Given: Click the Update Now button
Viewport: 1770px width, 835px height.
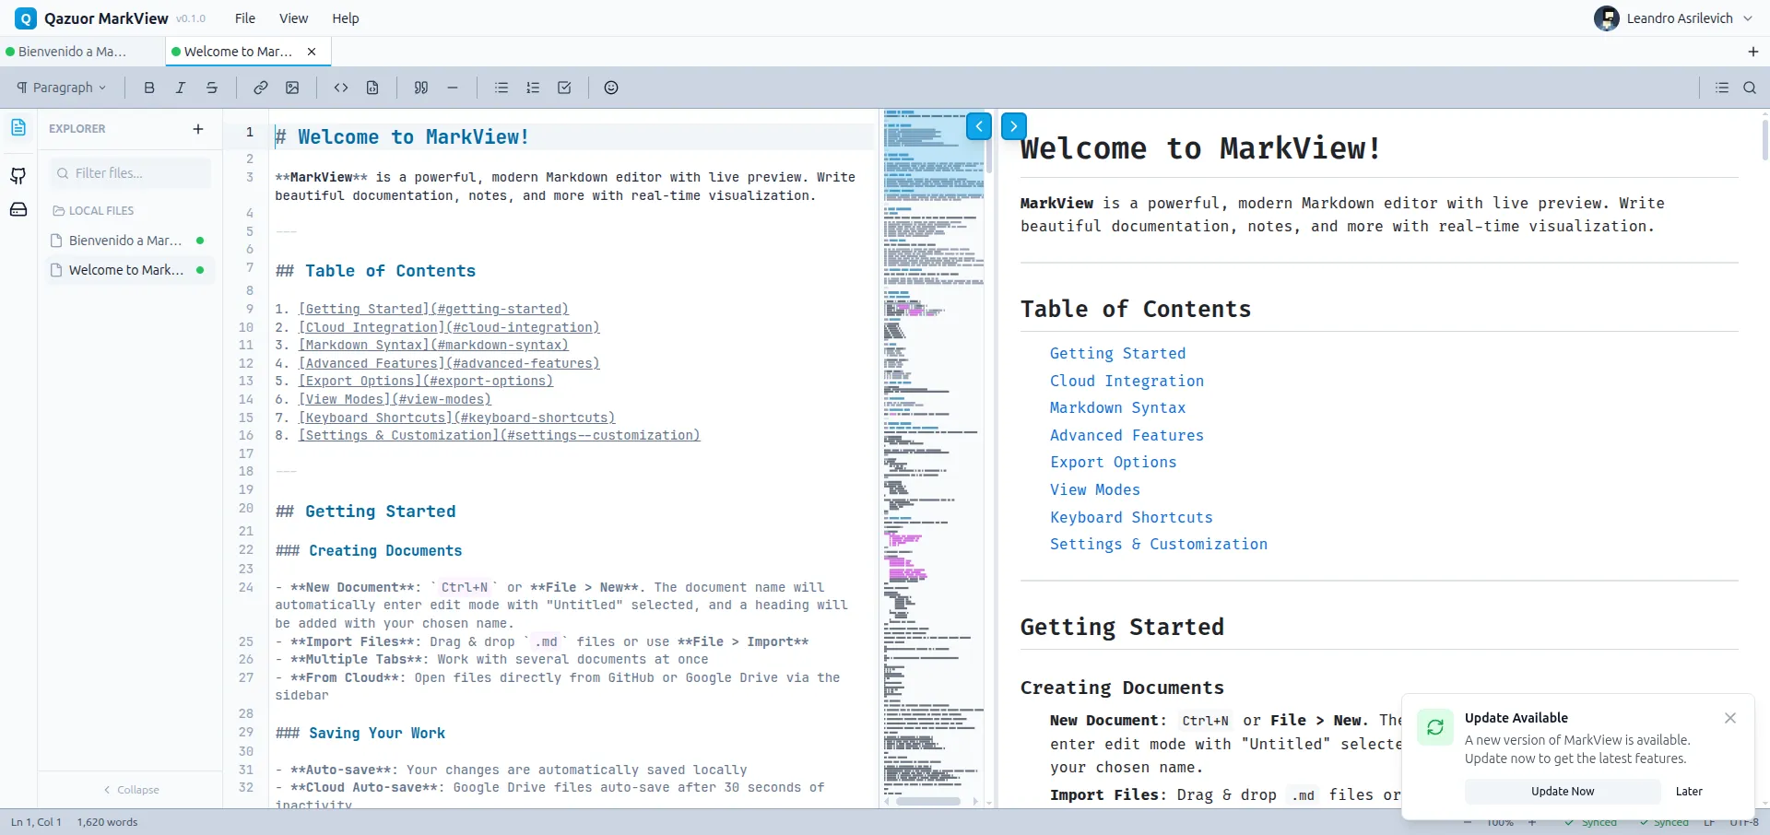Looking at the screenshot, I should [x=1561, y=791].
